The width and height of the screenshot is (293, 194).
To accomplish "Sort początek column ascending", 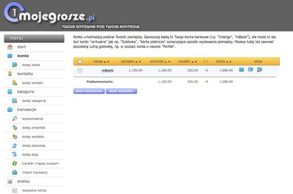I will pos(137,62).
